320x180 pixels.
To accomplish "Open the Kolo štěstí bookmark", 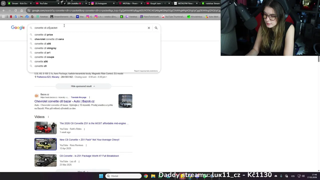I will (x=212, y=17).
